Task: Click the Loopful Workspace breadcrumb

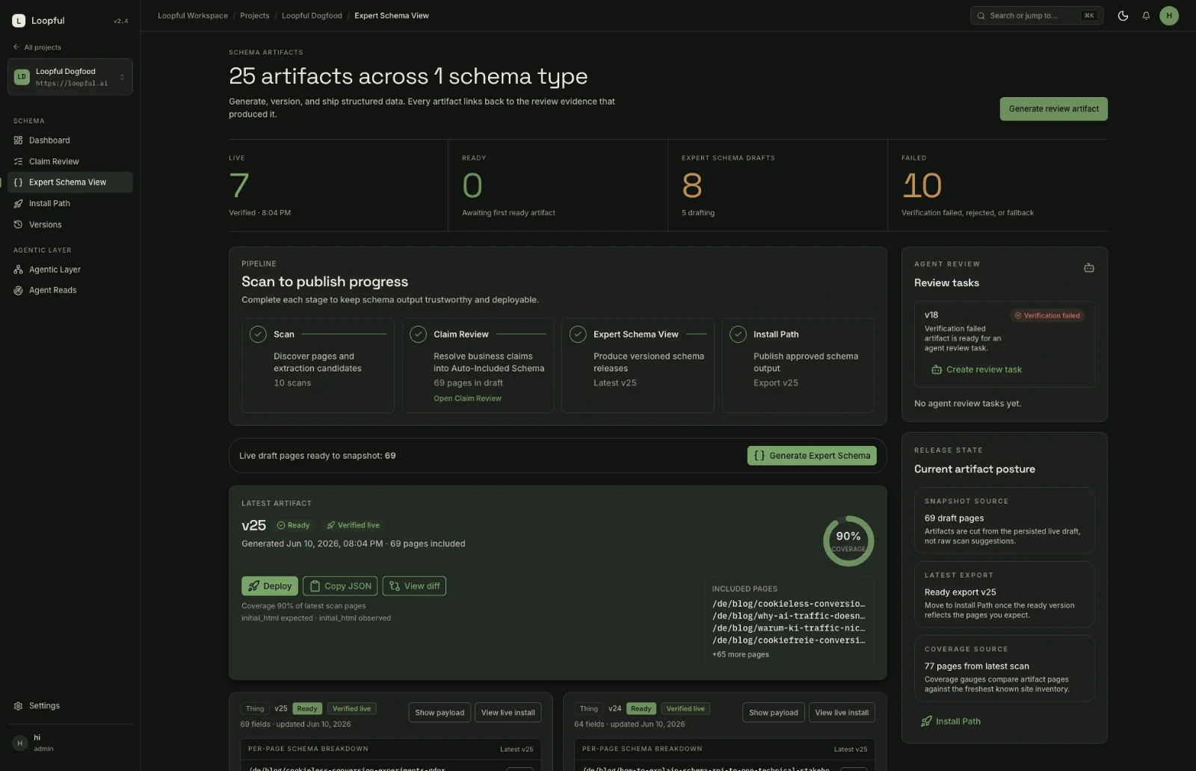Action: [193, 16]
